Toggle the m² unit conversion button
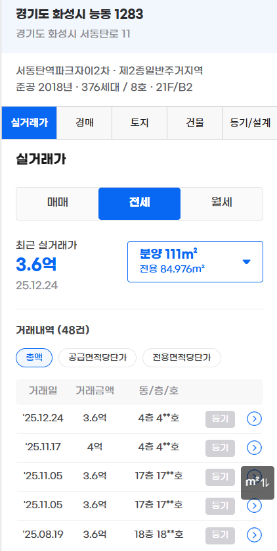The width and height of the screenshot is (277, 551). (x=257, y=483)
